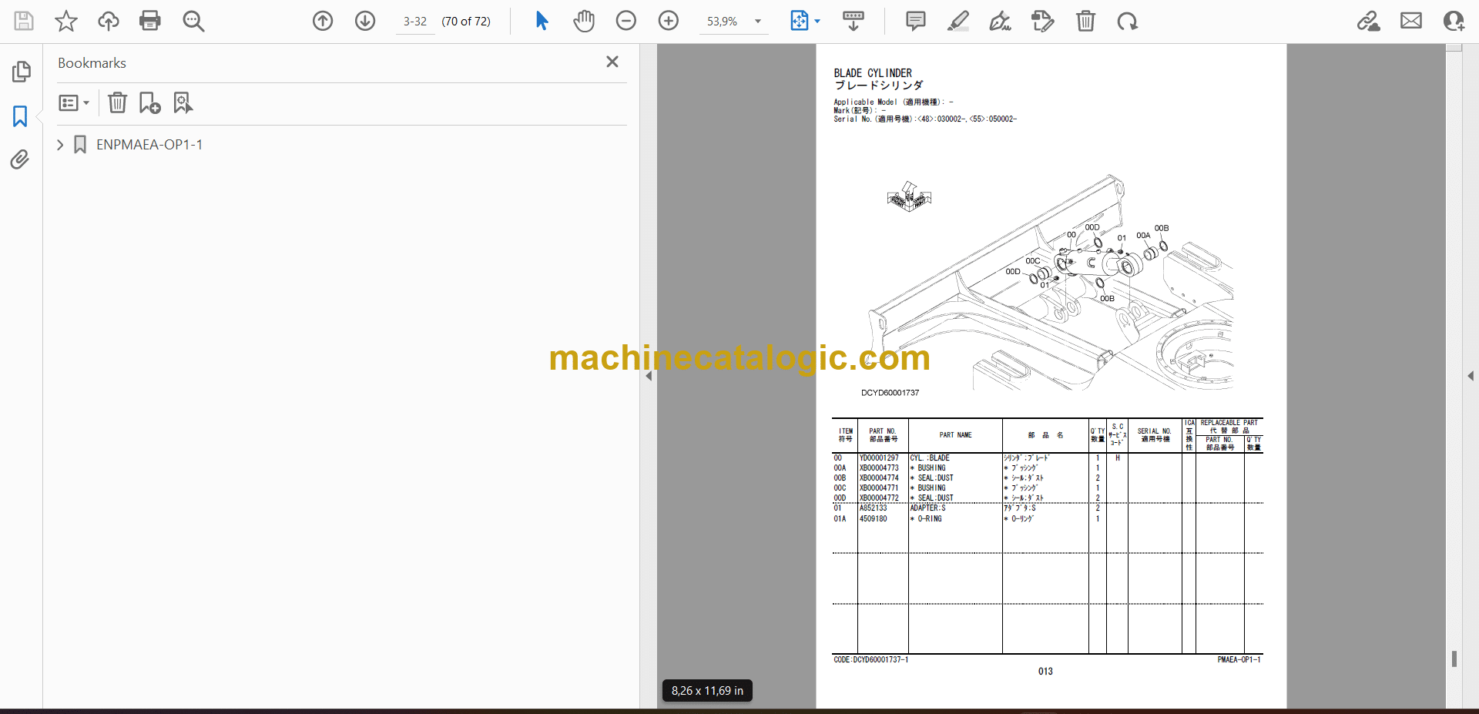The image size is (1479, 714).
Task: Go to the next page
Action: pyautogui.click(x=364, y=21)
